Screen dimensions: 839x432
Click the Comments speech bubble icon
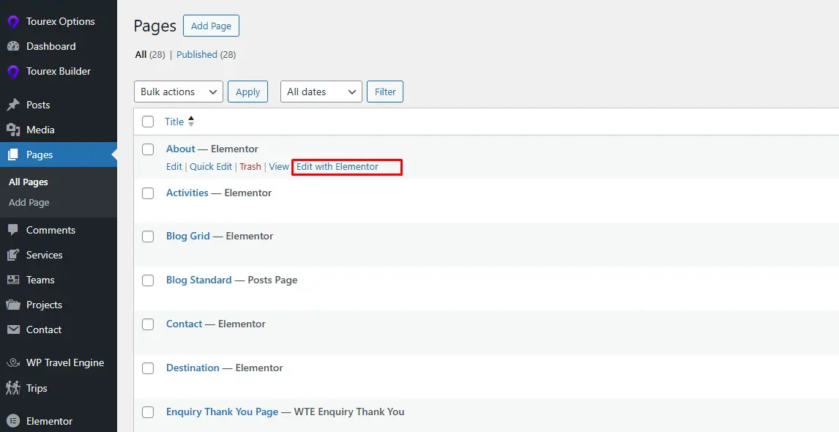pyautogui.click(x=13, y=230)
